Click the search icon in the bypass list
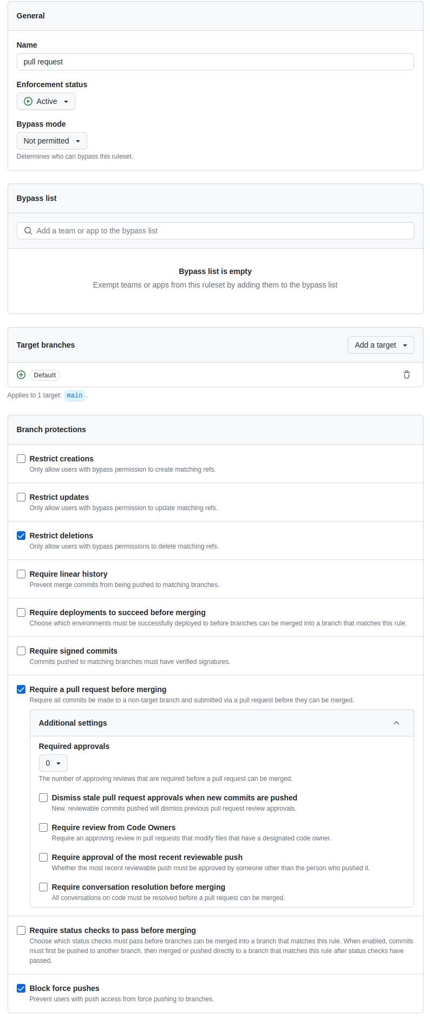The image size is (430, 1017). [x=28, y=231]
